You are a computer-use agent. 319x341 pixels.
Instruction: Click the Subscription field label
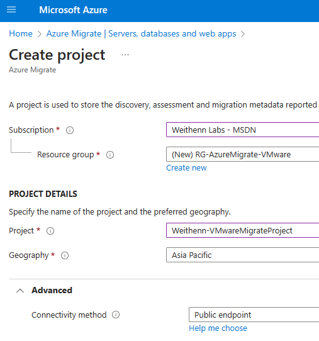(x=31, y=130)
